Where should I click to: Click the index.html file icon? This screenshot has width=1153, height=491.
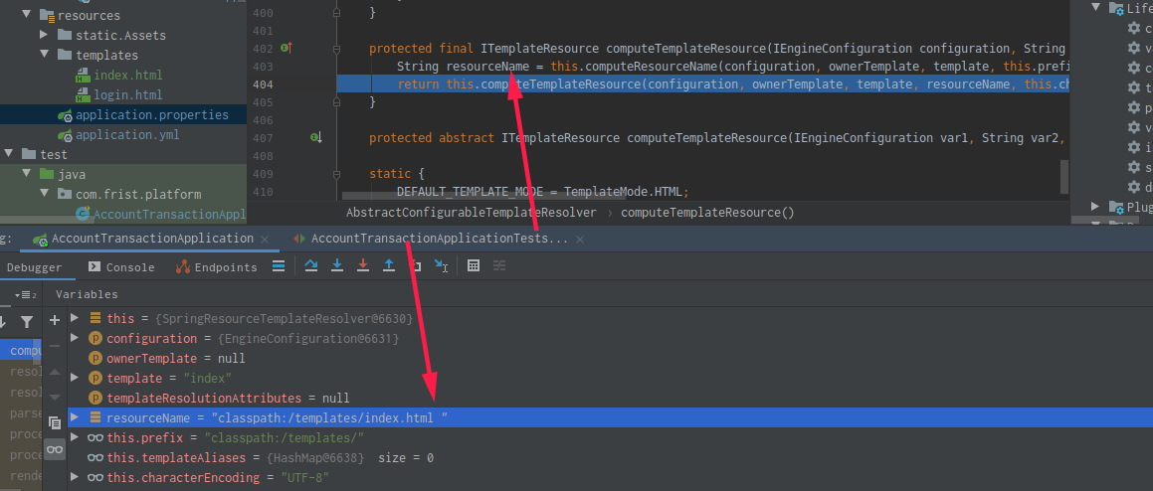coord(83,75)
